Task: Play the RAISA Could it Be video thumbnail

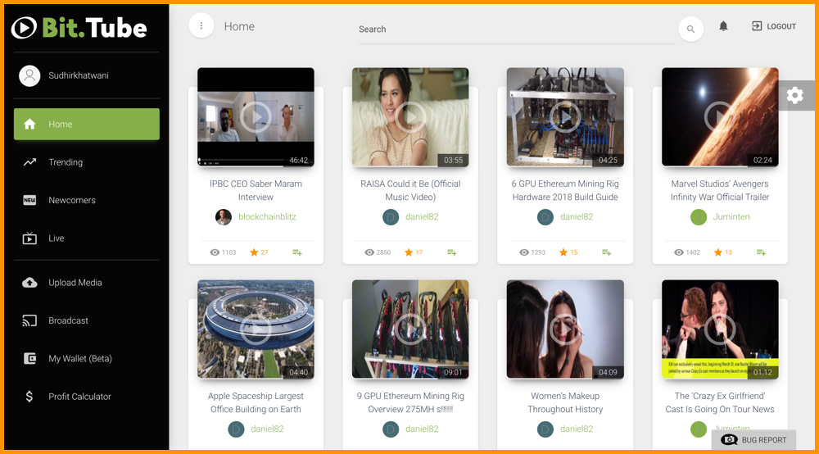Action: click(410, 117)
